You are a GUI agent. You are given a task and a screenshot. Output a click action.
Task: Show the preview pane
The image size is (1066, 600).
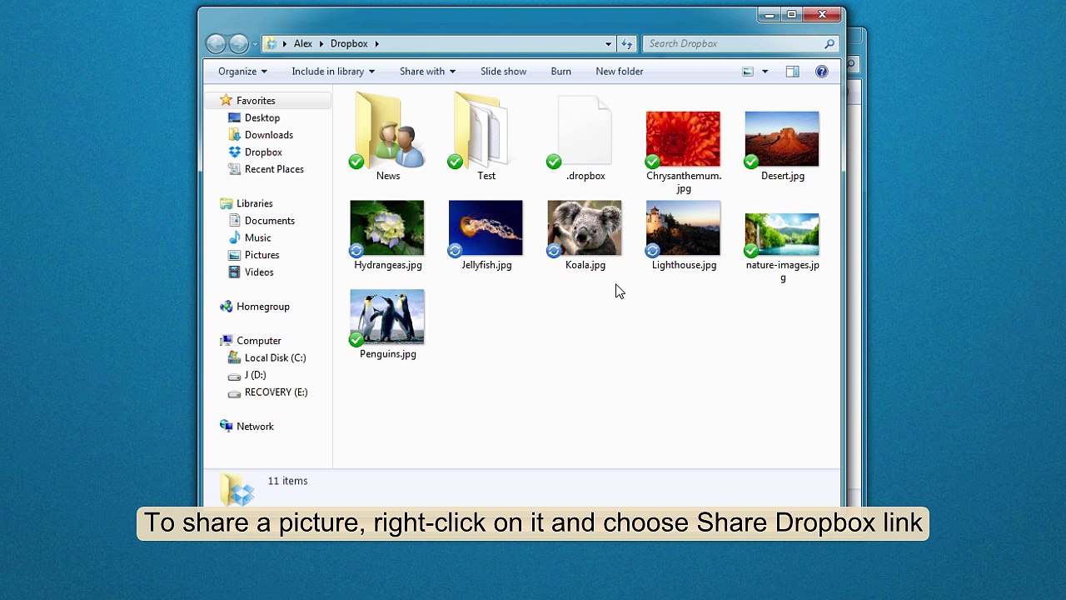point(792,72)
